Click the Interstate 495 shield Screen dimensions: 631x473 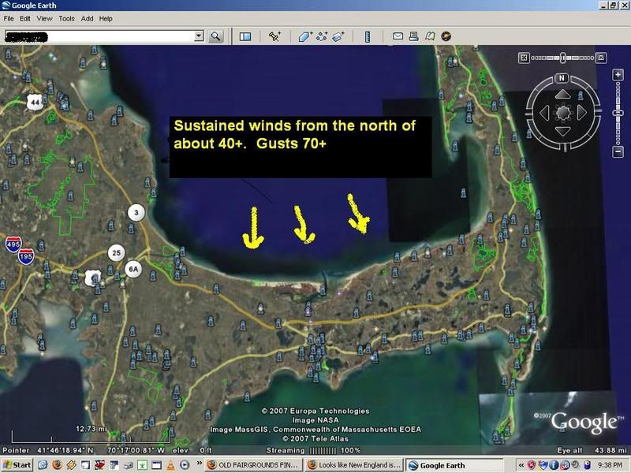coord(13,244)
